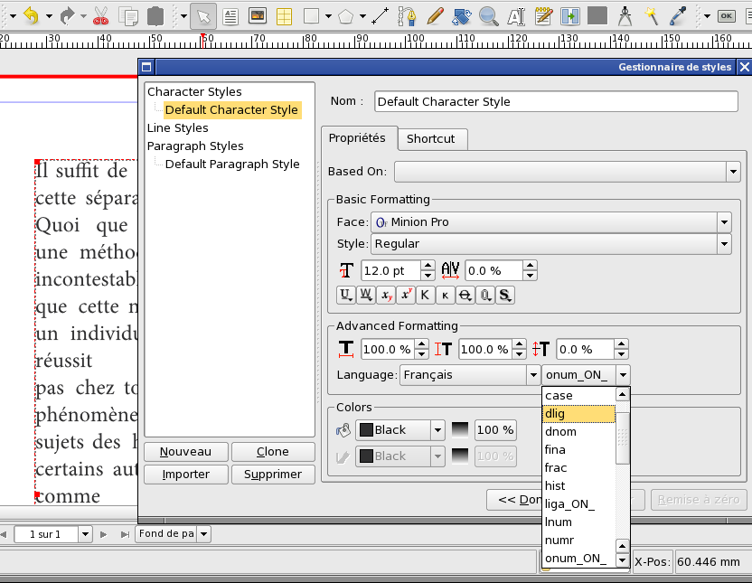Image resolution: width=752 pixels, height=583 pixels.
Task: Switch to the Shortcut tab
Action: click(x=430, y=138)
